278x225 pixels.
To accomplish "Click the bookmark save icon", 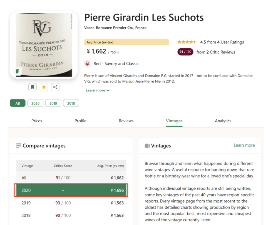I will (x=33, y=87).
